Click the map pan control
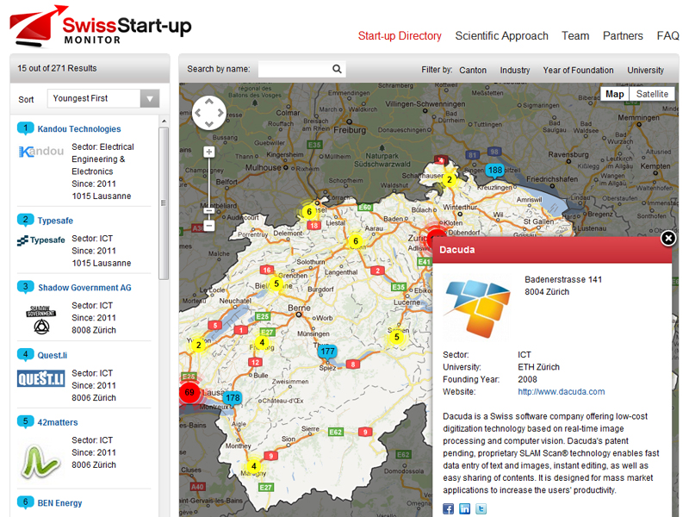The image size is (689, 517). click(208, 113)
